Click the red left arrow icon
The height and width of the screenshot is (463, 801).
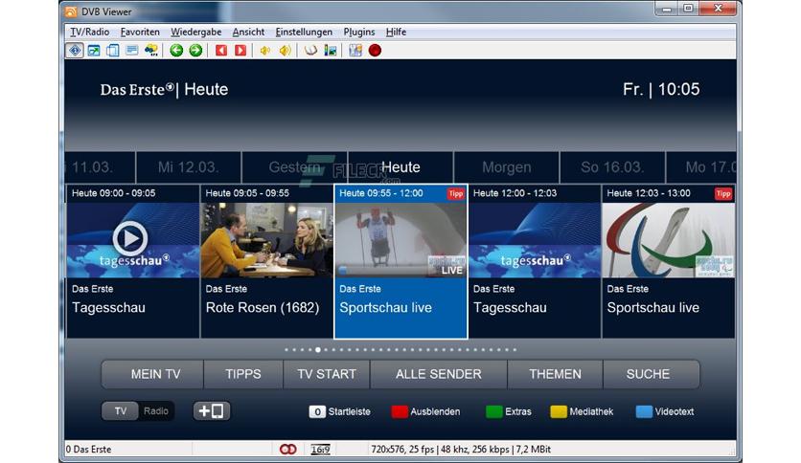(x=220, y=51)
